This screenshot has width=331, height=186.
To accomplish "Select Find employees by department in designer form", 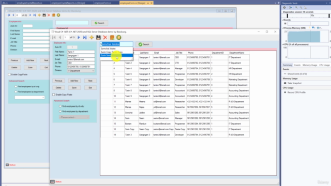I will (x=16, y=92).
